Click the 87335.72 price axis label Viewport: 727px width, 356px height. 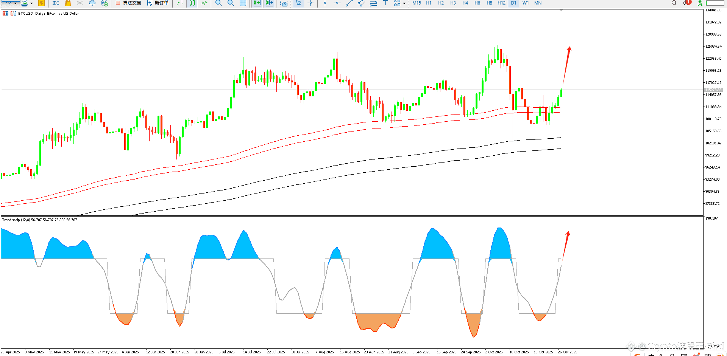click(712, 204)
